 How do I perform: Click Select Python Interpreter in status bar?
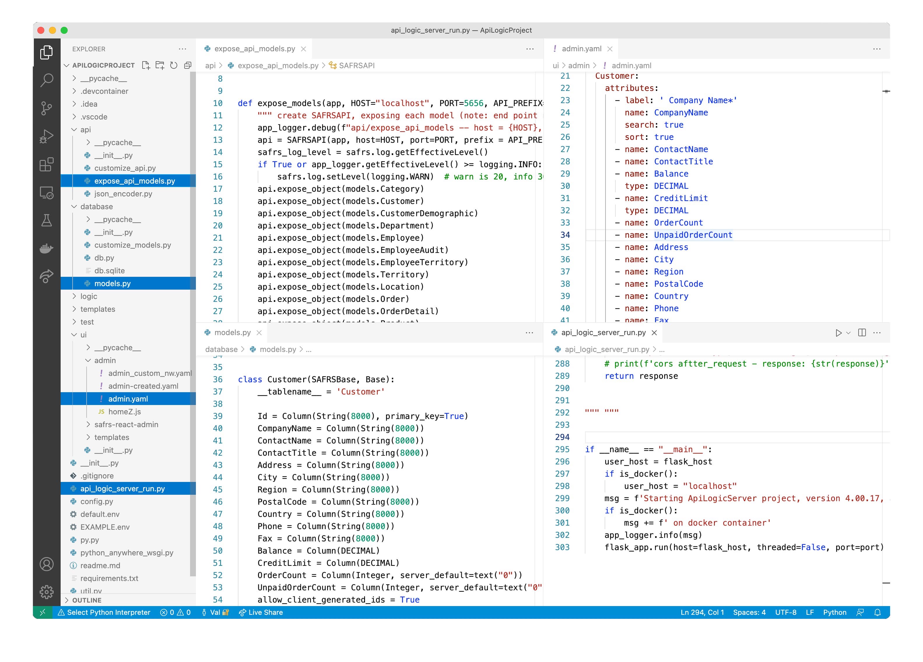(108, 612)
